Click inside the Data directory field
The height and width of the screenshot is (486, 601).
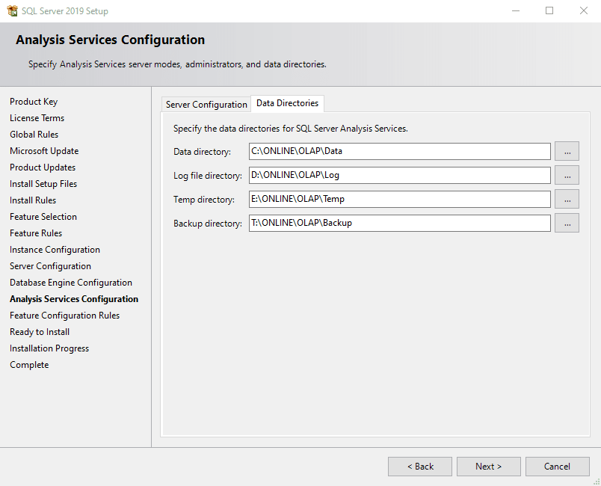[400, 152]
